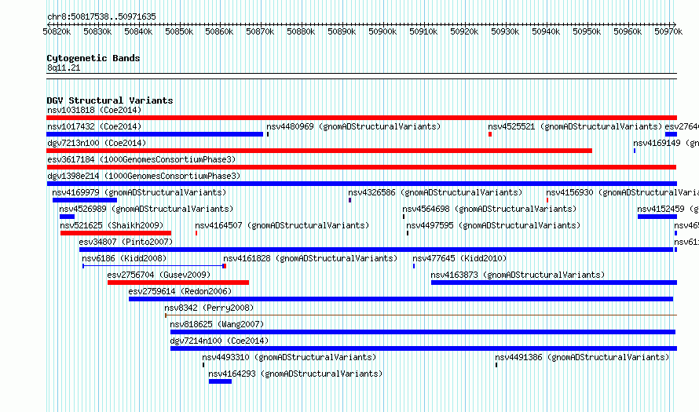The image size is (699, 412).
Task: Open nsv4525521 gnomAD variant label
Action: [x=575, y=126]
